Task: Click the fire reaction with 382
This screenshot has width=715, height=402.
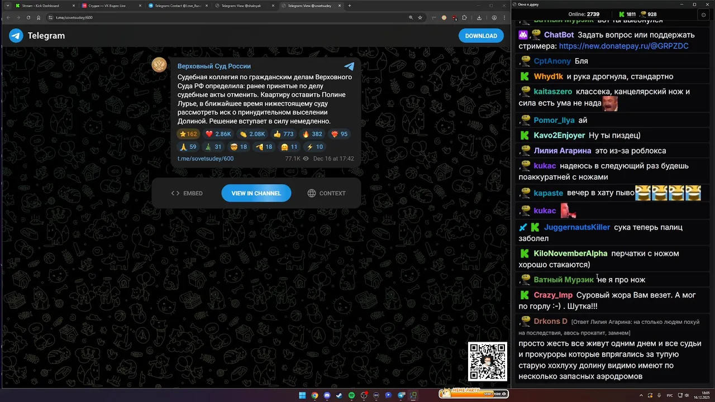Action: [312, 134]
